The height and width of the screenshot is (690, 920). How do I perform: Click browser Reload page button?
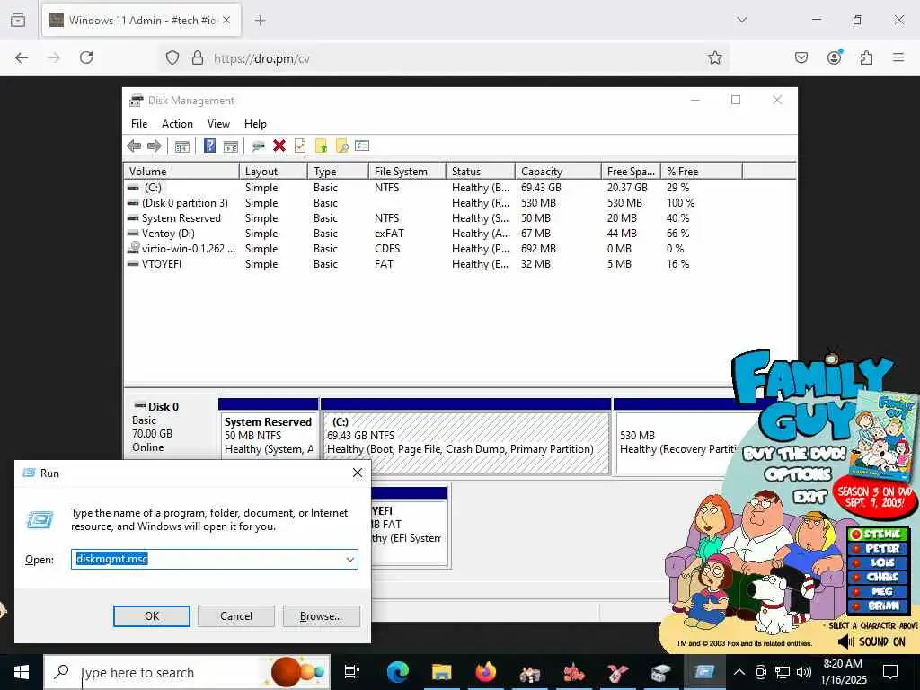point(86,57)
